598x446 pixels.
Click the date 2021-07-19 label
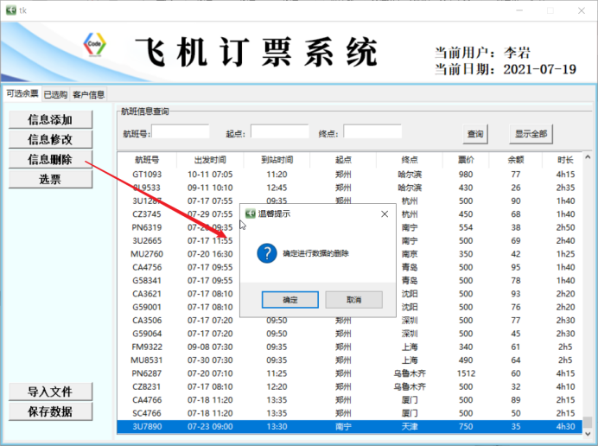click(539, 69)
